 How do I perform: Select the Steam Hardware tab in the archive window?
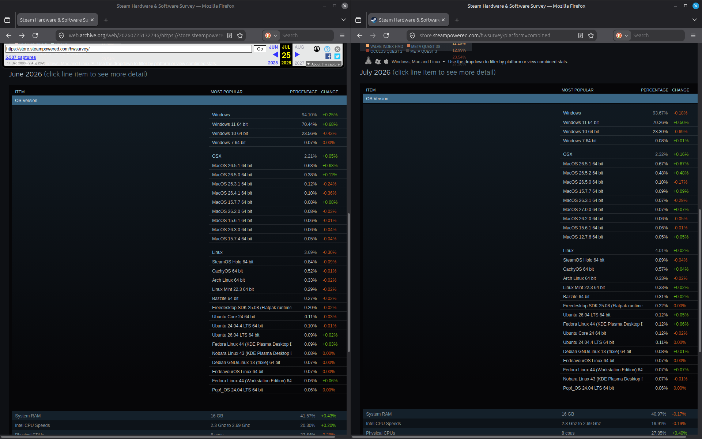[57, 20]
